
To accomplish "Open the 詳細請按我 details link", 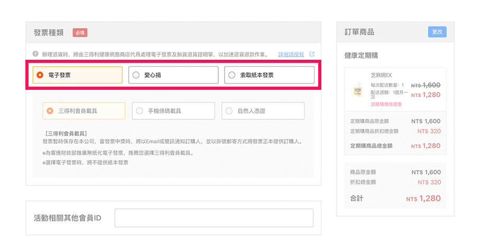I will [291, 54].
